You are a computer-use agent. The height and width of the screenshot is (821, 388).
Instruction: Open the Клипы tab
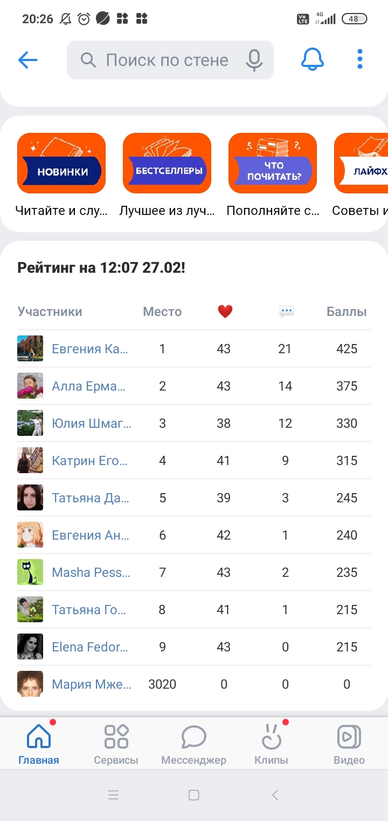pyautogui.click(x=271, y=745)
